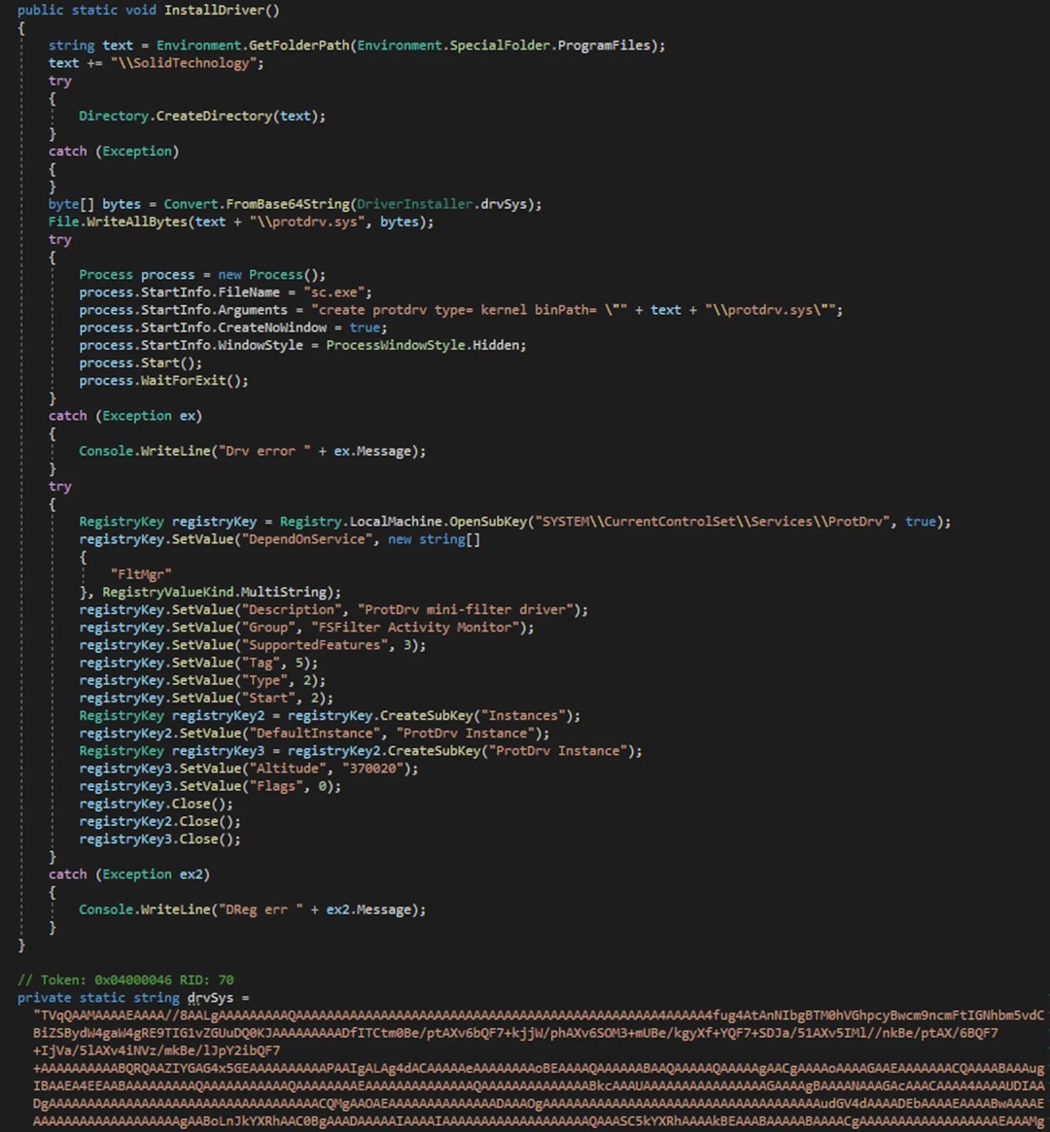The width and height of the screenshot is (1050, 1132).
Task: Click the "Altitude" value name string
Action: coord(288,769)
